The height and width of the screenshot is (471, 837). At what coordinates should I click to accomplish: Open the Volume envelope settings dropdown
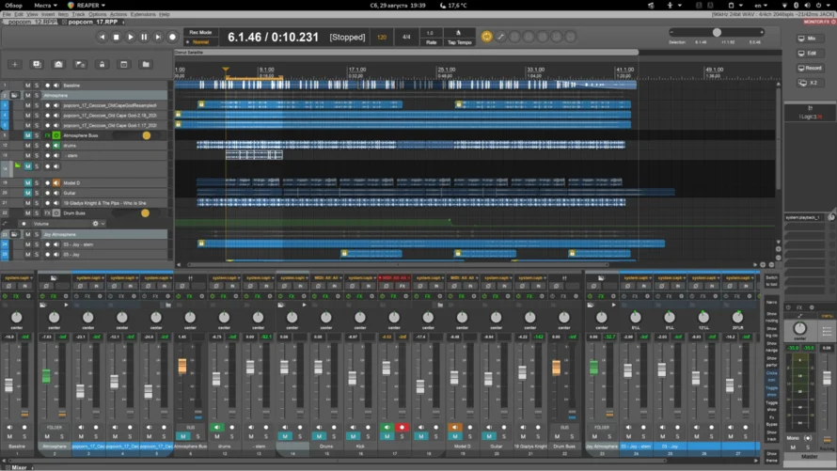click(103, 224)
